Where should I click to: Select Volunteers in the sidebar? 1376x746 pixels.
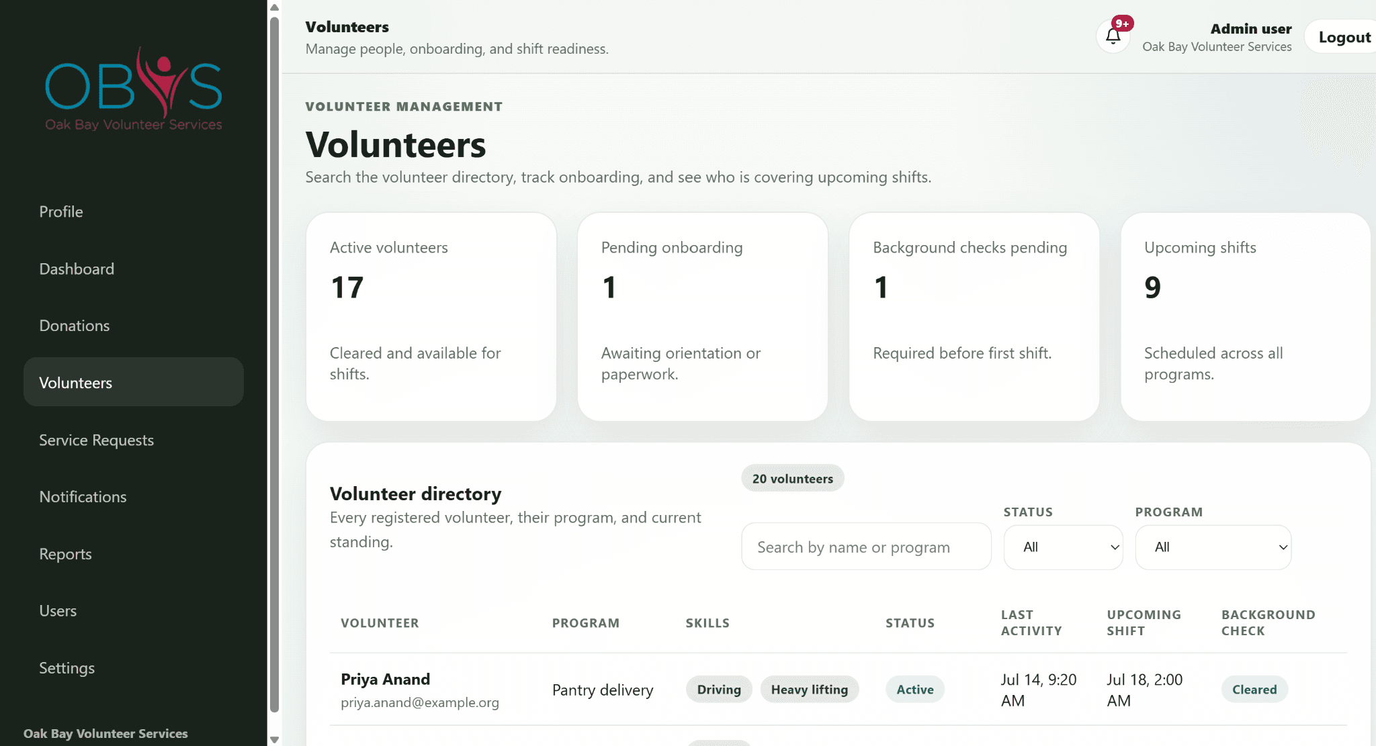pyautogui.click(x=133, y=382)
